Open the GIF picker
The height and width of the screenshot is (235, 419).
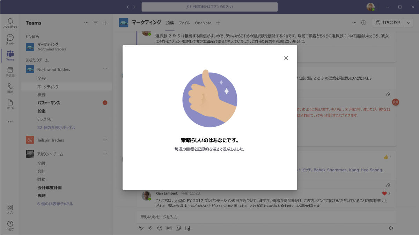(169, 228)
